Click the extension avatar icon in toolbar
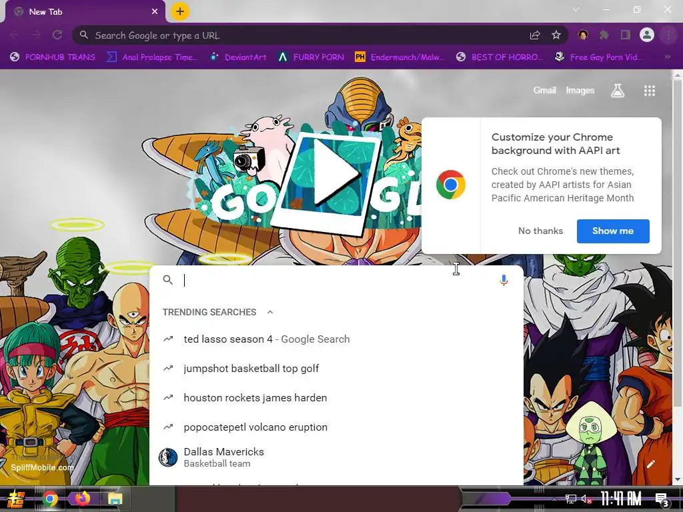Screen dimensions: 683x512 pos(583,35)
